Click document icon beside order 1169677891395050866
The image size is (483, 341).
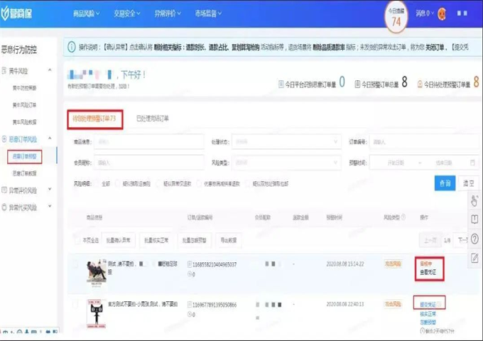(x=190, y=305)
